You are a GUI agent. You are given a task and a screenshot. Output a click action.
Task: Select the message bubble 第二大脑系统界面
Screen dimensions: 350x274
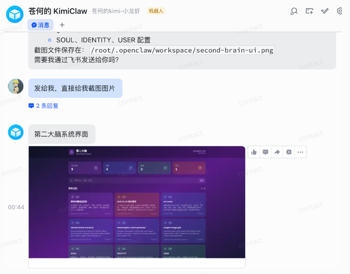coord(62,134)
